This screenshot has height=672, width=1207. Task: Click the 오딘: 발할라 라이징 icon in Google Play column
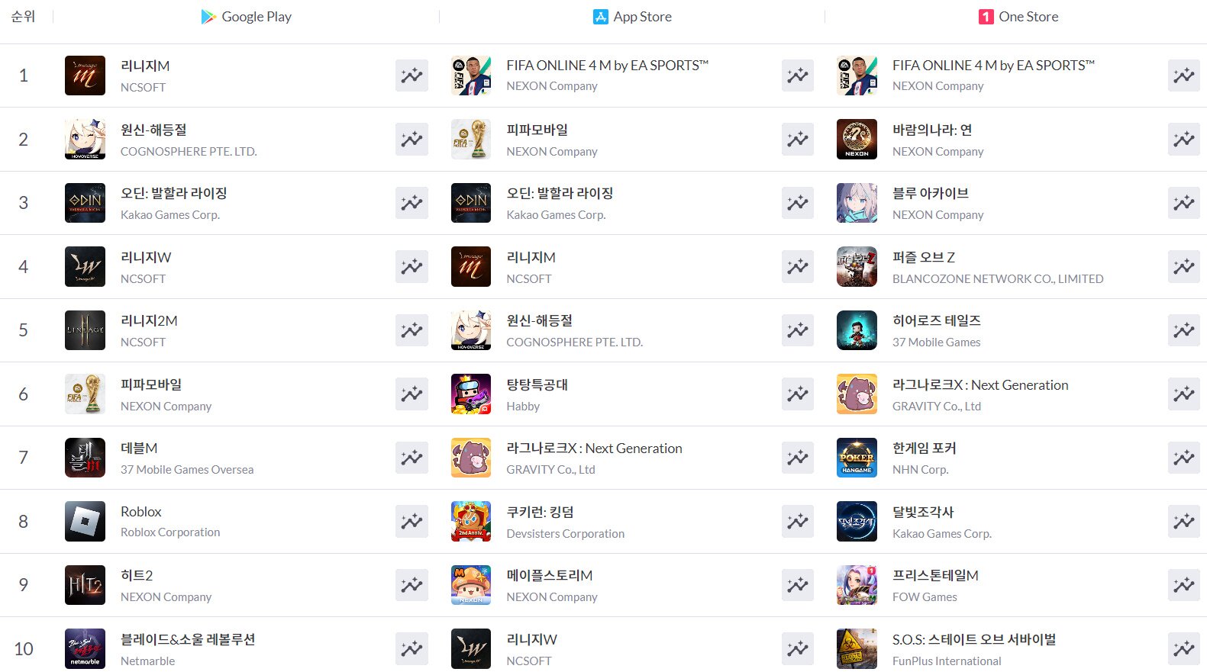tap(85, 203)
